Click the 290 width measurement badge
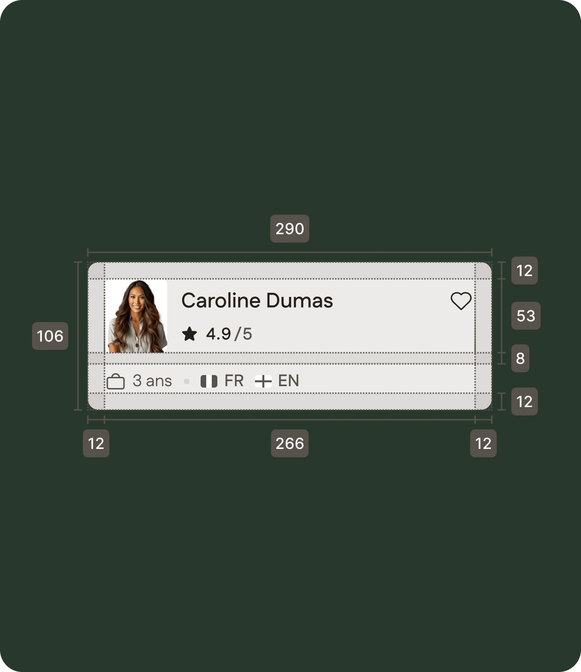 [x=290, y=229]
